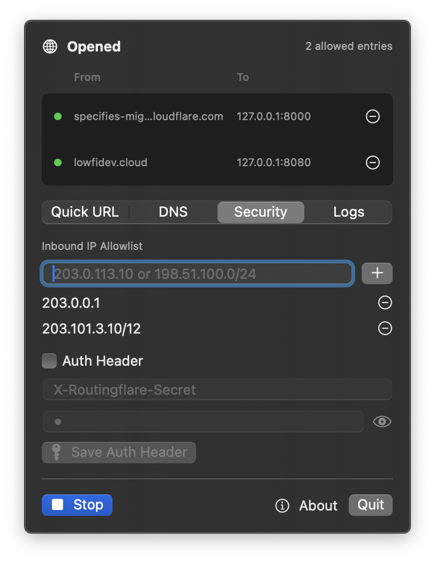The image size is (435, 562).
Task: Remove the lowfidev.cloud tunnel entry
Action: (x=373, y=162)
